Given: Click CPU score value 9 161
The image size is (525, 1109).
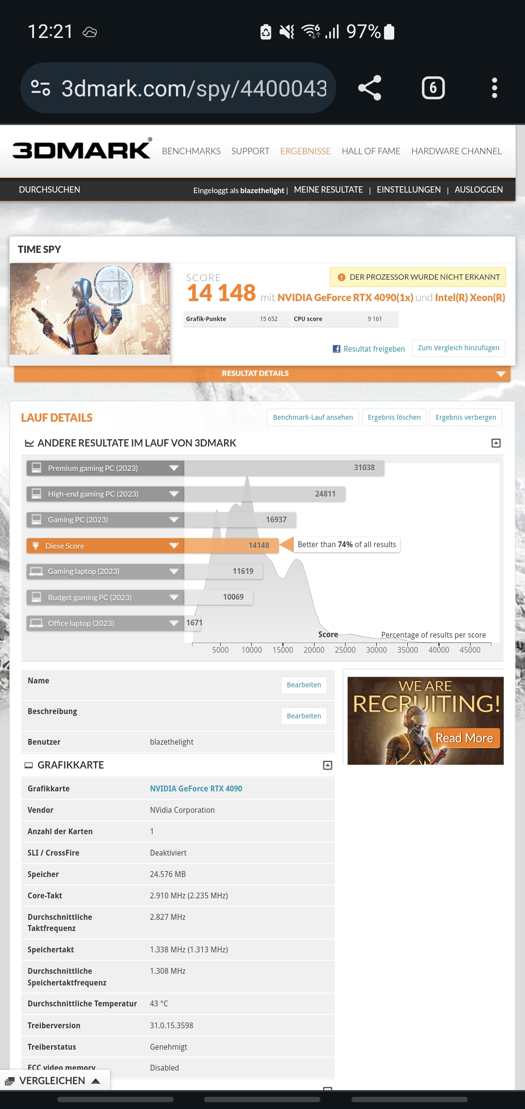Looking at the screenshot, I should tap(375, 319).
